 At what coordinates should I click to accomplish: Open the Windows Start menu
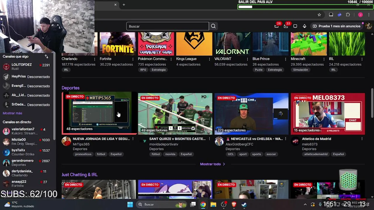coord(130,204)
